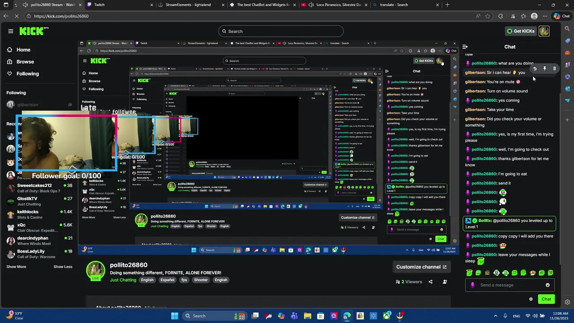Pin the hovered chat message
Viewport: 574px width, 323px height.
(x=544, y=69)
